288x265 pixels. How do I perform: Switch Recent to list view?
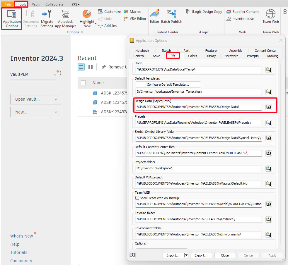[x=81, y=67]
